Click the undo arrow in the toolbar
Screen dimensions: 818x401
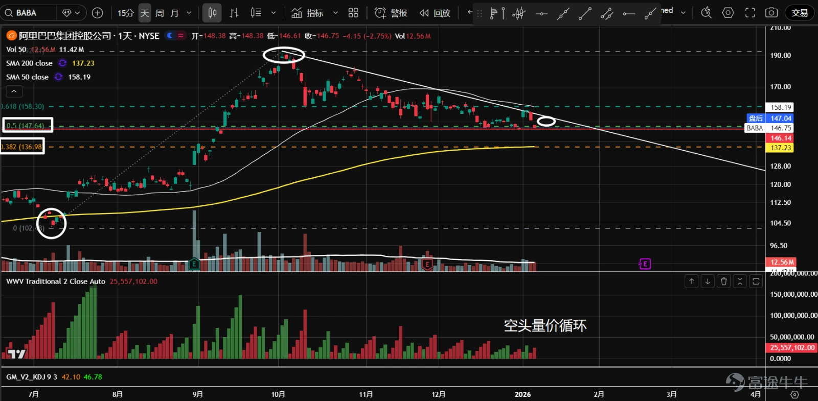(469, 12)
